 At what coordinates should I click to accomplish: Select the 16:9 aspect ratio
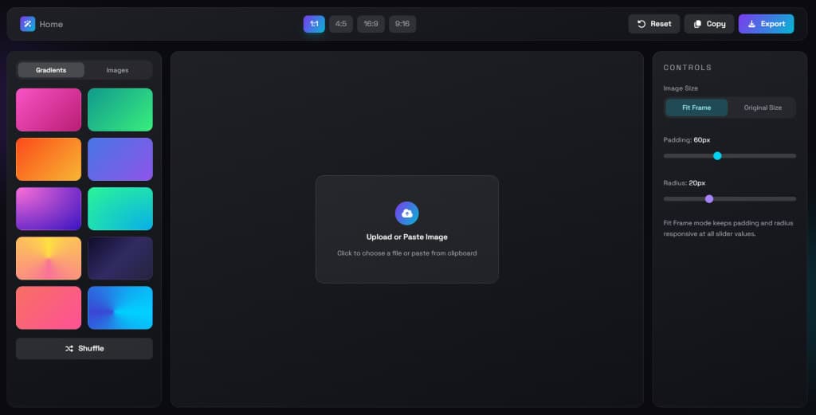click(371, 24)
